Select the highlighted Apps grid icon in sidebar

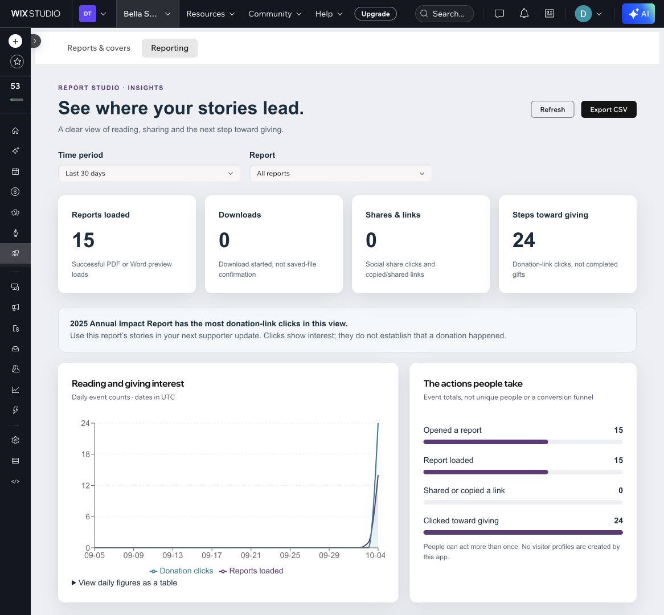tap(15, 253)
